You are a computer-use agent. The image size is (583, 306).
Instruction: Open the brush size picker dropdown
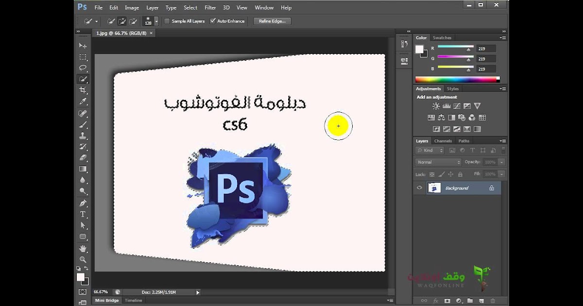(156, 21)
